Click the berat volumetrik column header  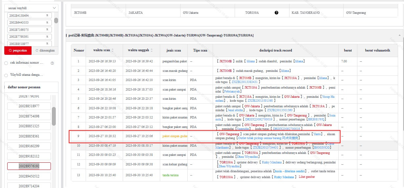(x=377, y=51)
